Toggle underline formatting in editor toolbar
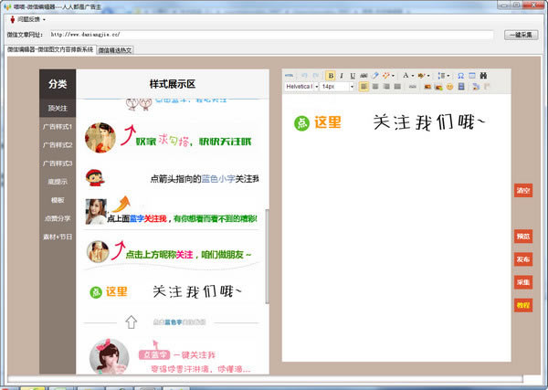The height and width of the screenshot is (390, 548). coord(353,75)
